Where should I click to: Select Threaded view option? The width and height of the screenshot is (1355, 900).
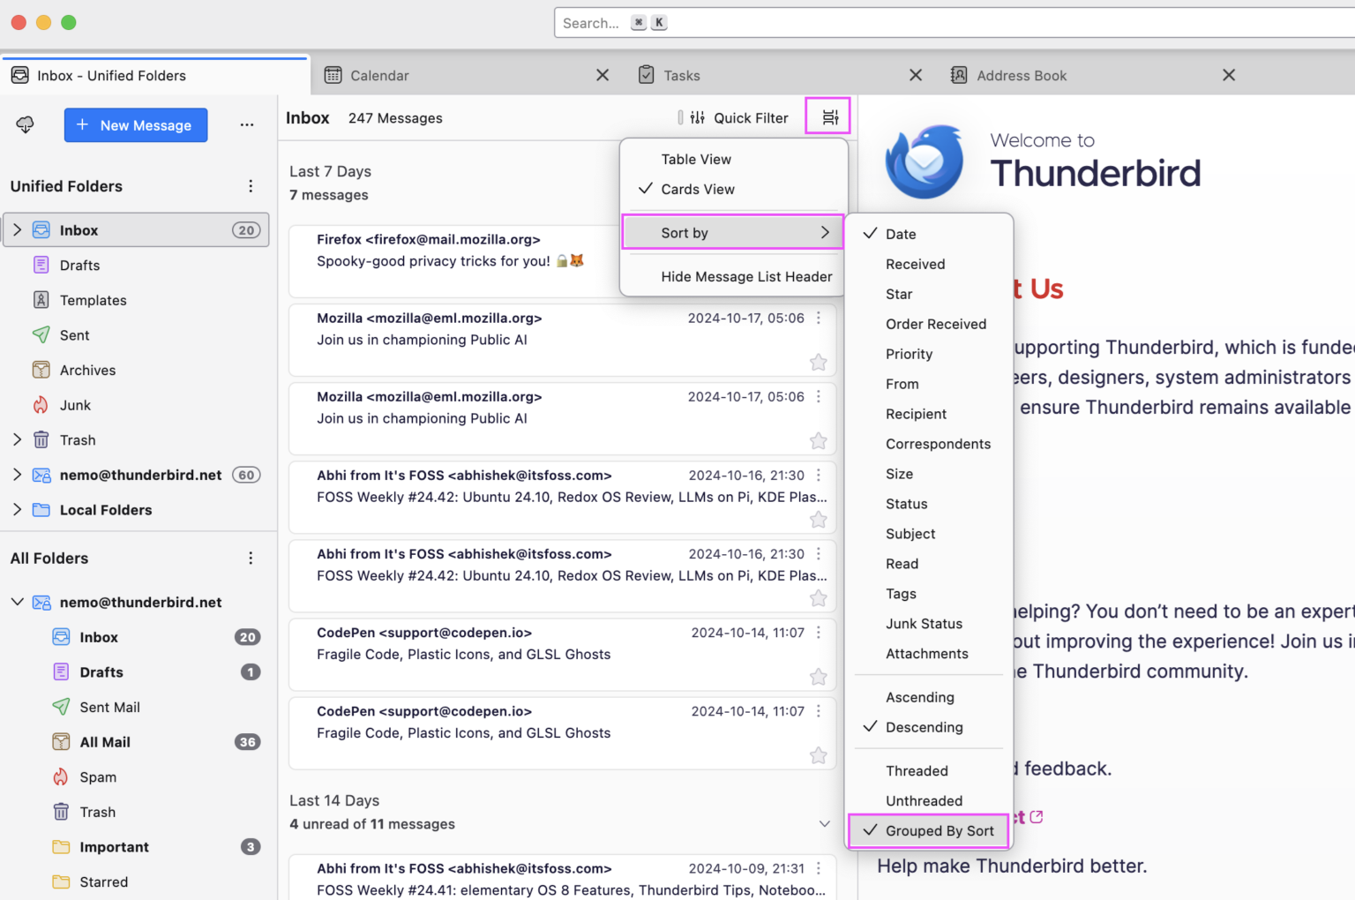click(929, 771)
